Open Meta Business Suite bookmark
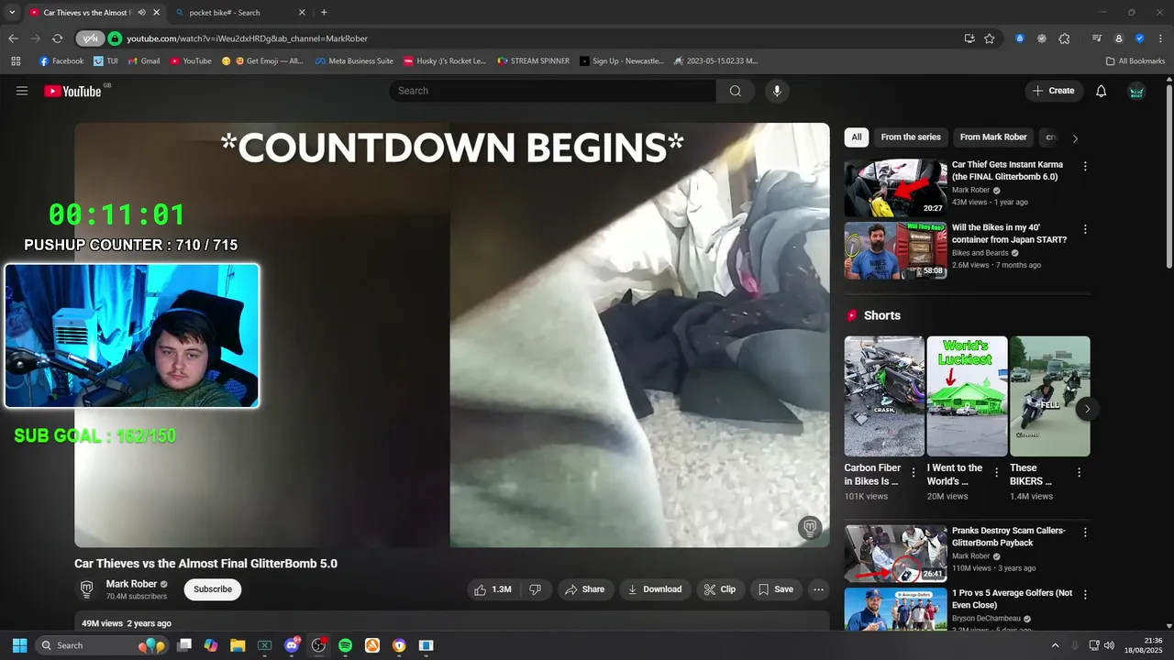 tap(354, 61)
